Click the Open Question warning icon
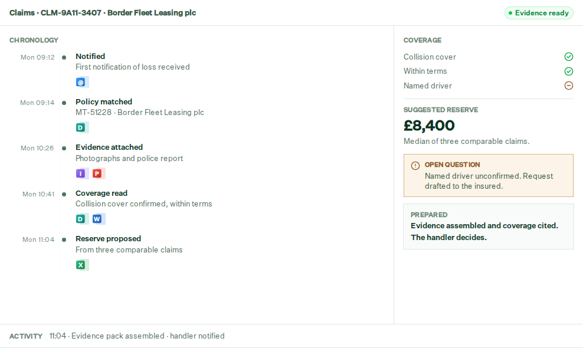This screenshot has height=348, width=583. click(415, 166)
